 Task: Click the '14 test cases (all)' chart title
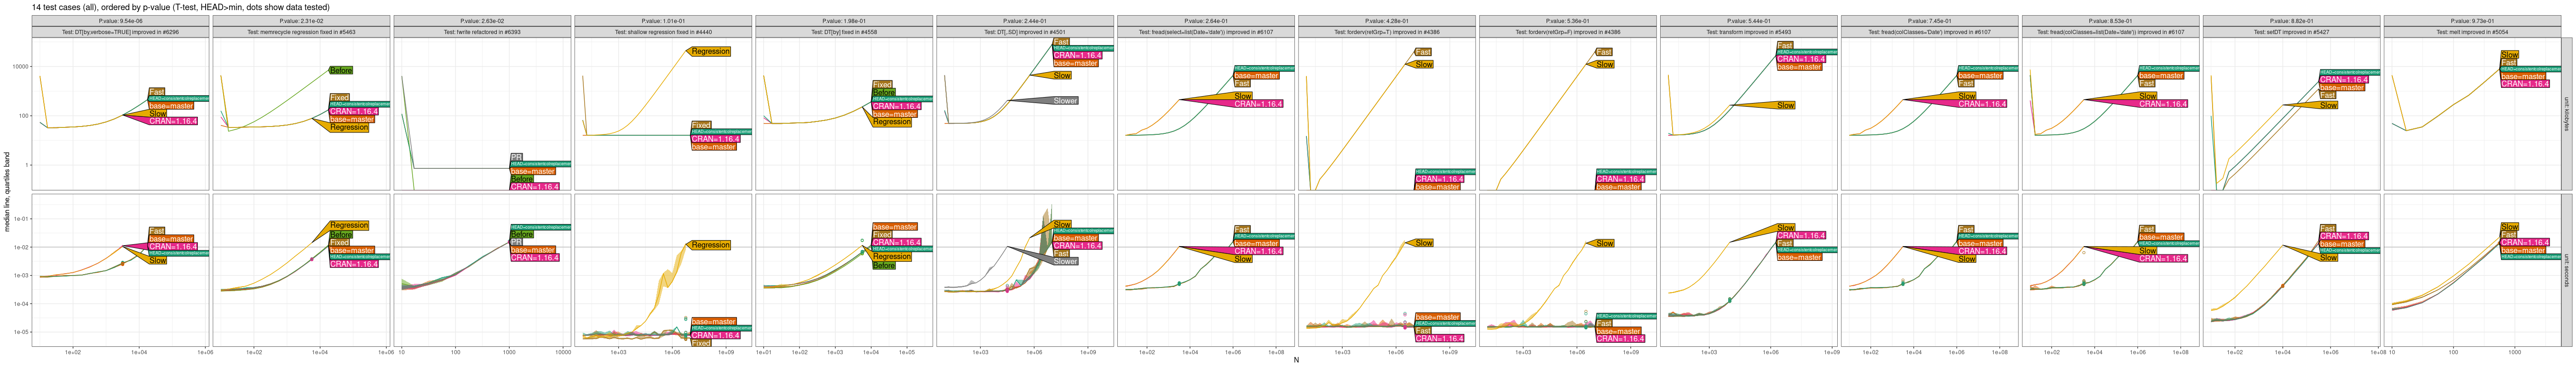[x=180, y=7]
